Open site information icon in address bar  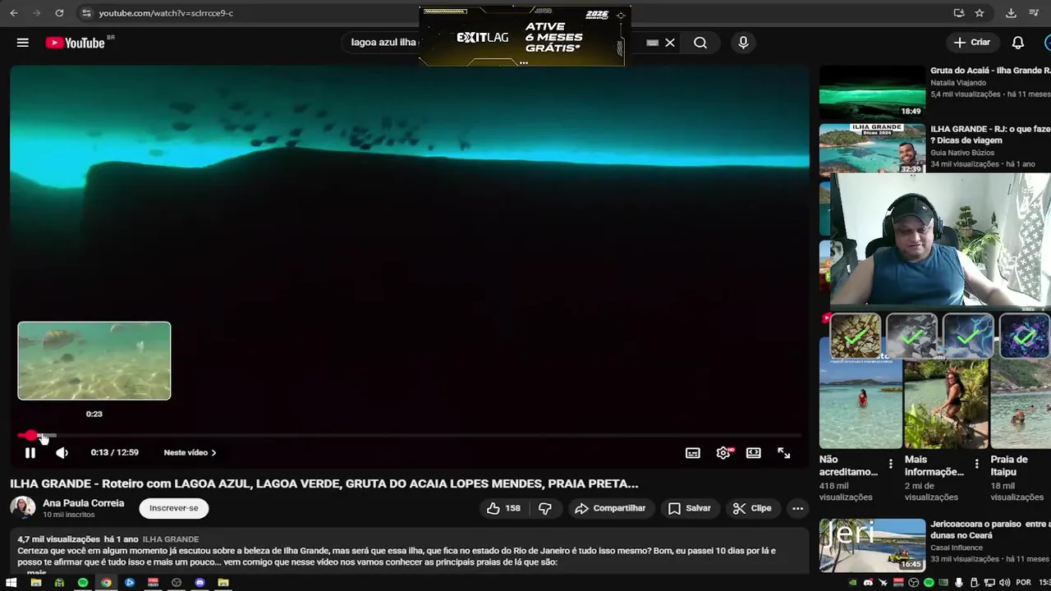86,13
